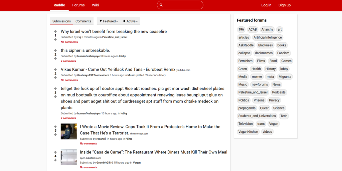Select the Submissions tab
The image size is (342, 171).
coord(61,21)
